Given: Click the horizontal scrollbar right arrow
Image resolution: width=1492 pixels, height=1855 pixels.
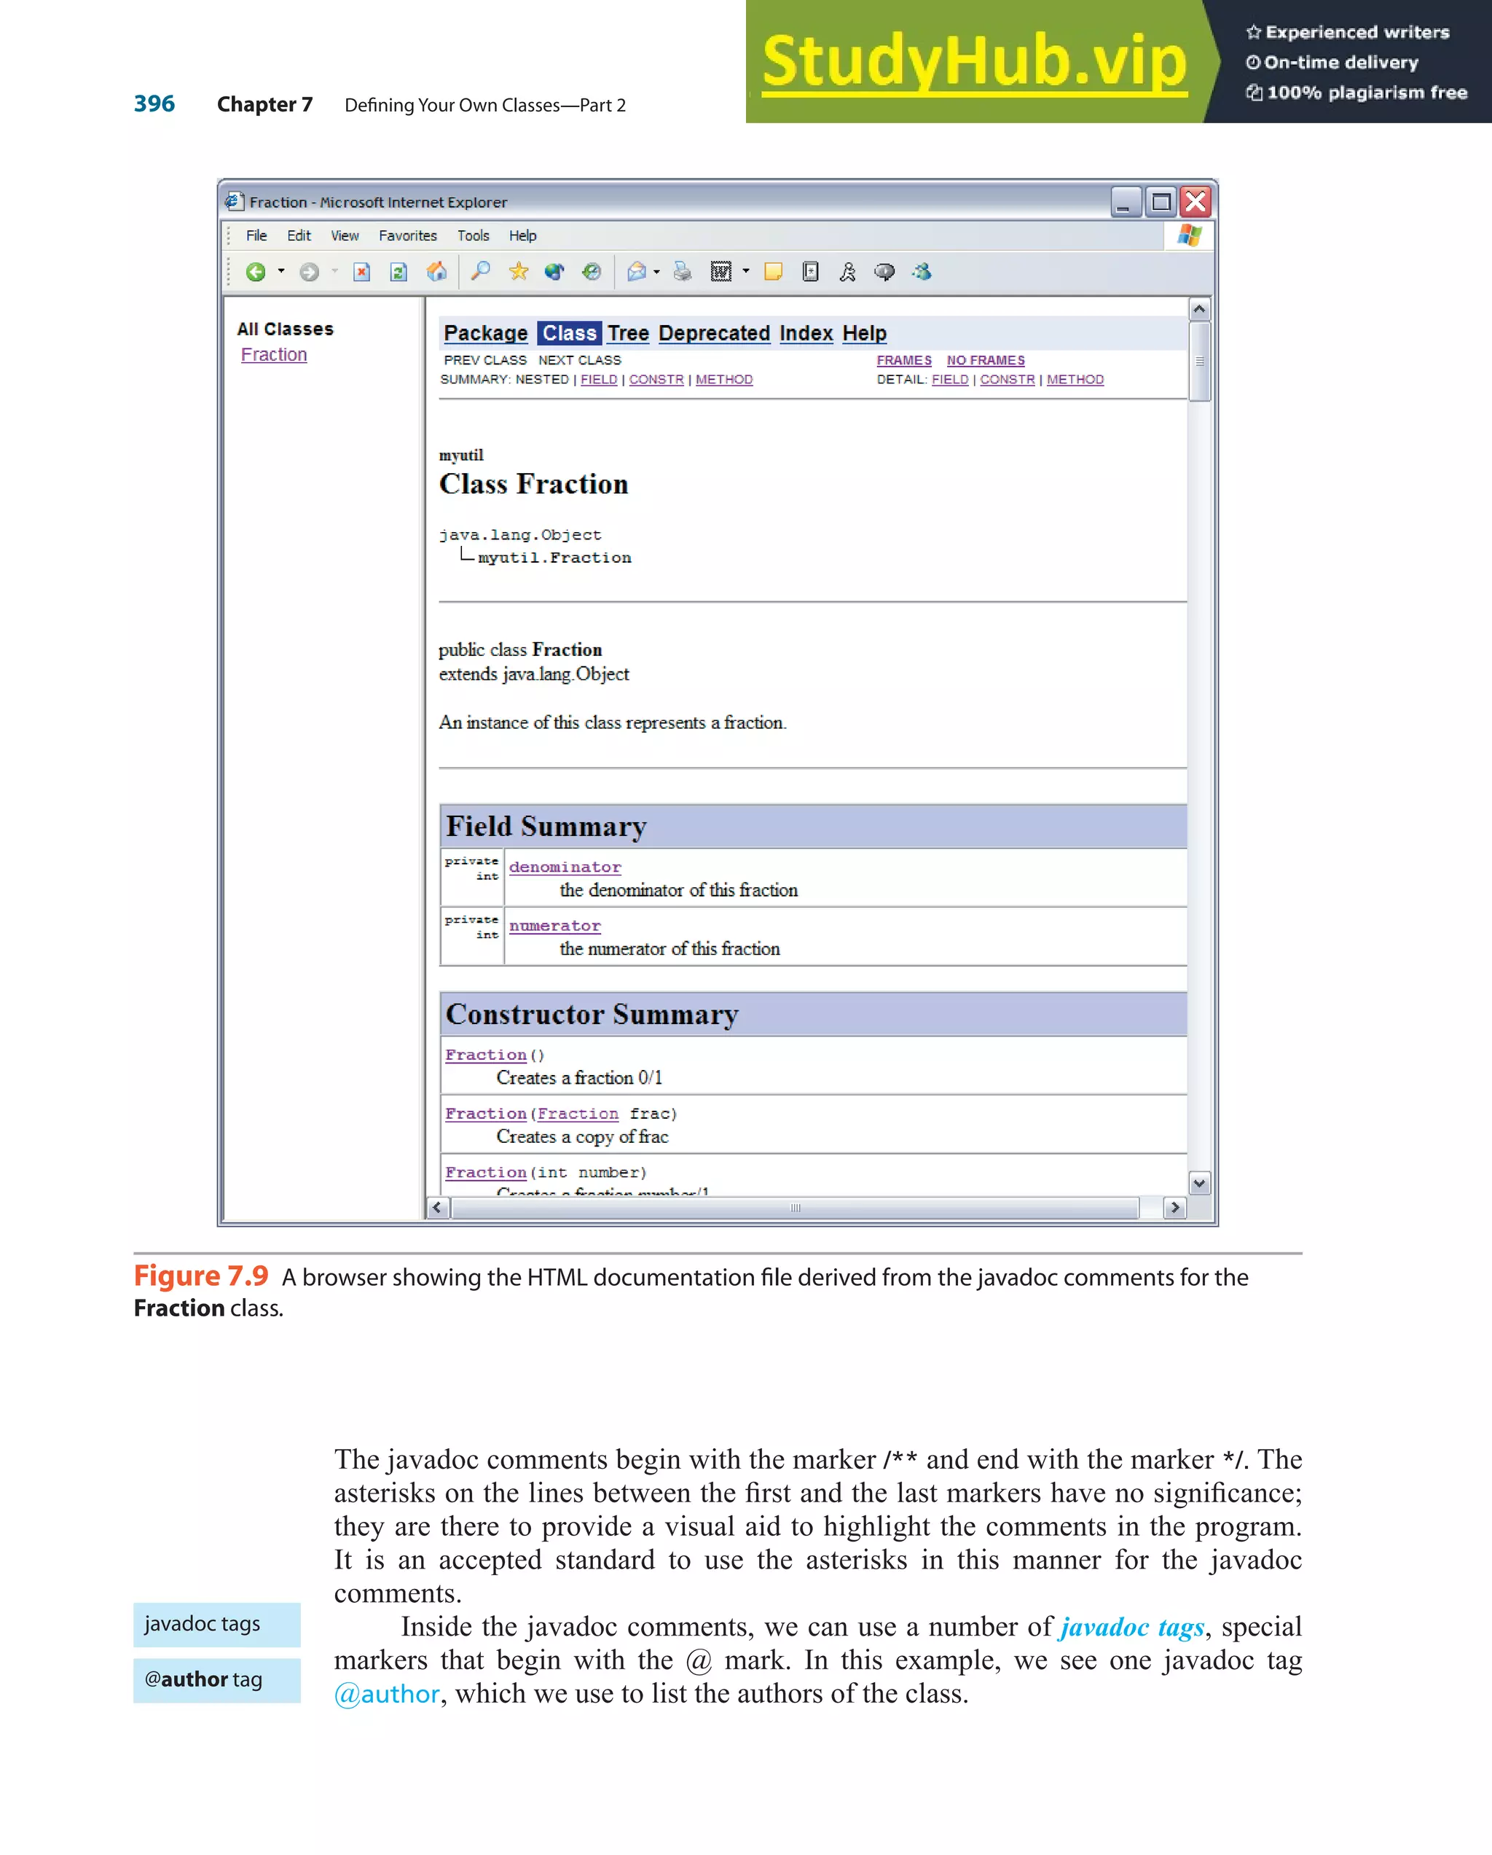Looking at the screenshot, I should click(1174, 1208).
